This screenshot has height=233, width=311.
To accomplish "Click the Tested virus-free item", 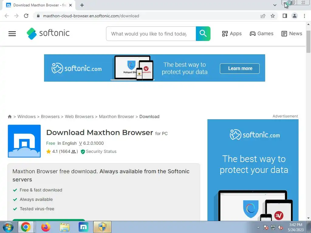I will coord(37,209).
